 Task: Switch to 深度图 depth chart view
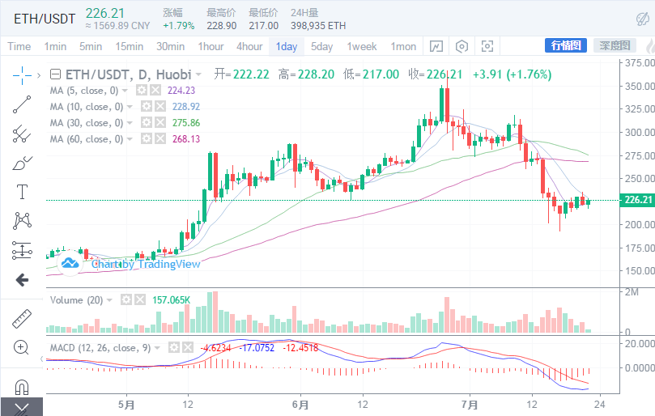(x=615, y=45)
